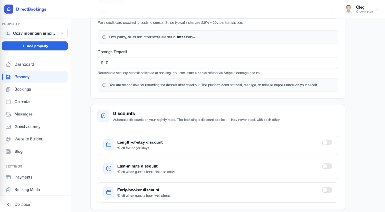Click the Property chart icon in sidebar
The width and height of the screenshot is (385, 212).
(8, 77)
